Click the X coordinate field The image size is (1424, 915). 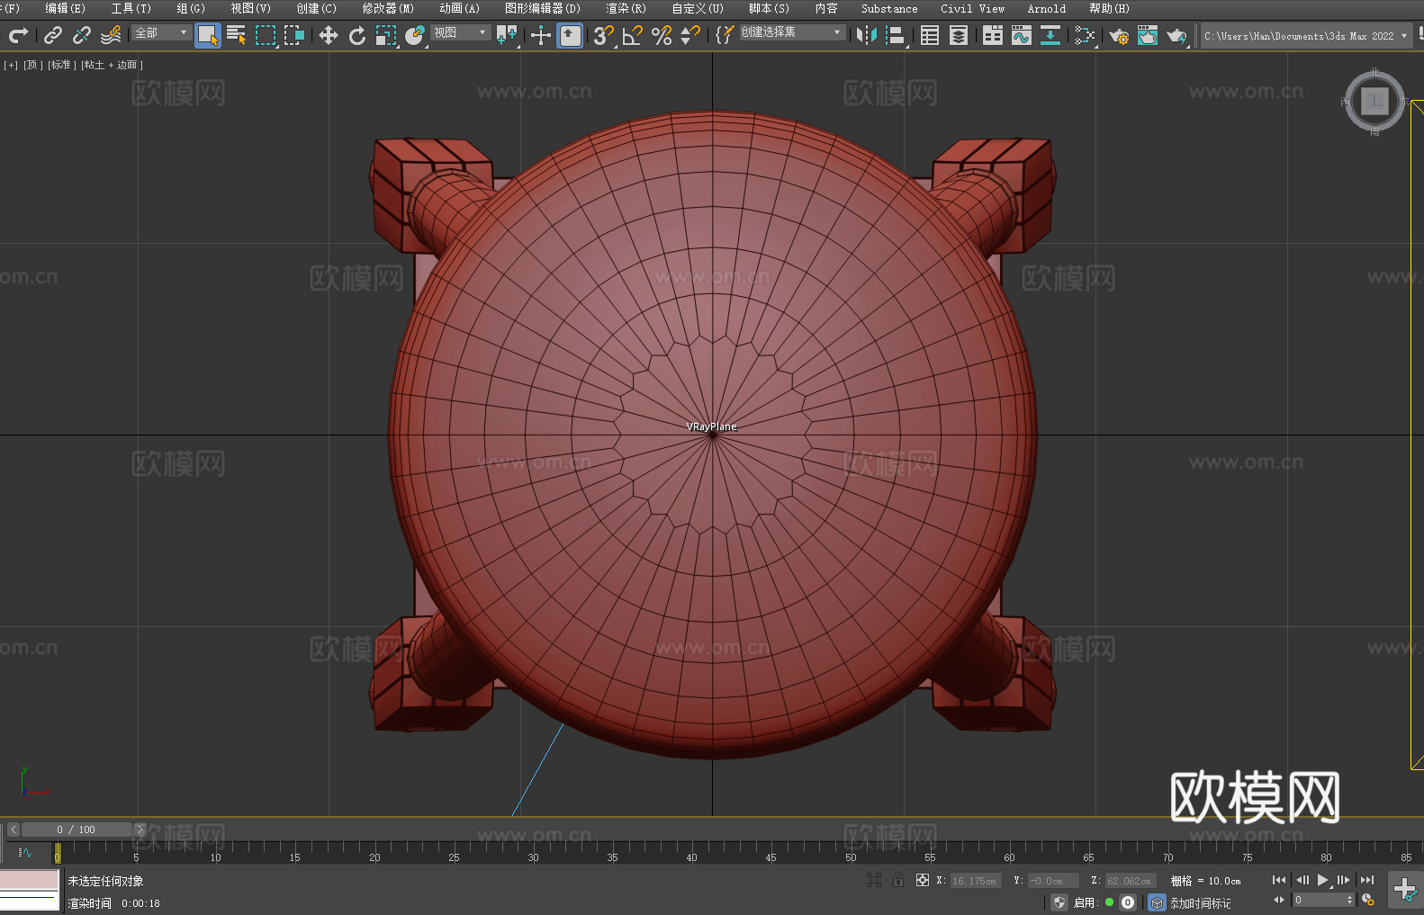(x=976, y=881)
